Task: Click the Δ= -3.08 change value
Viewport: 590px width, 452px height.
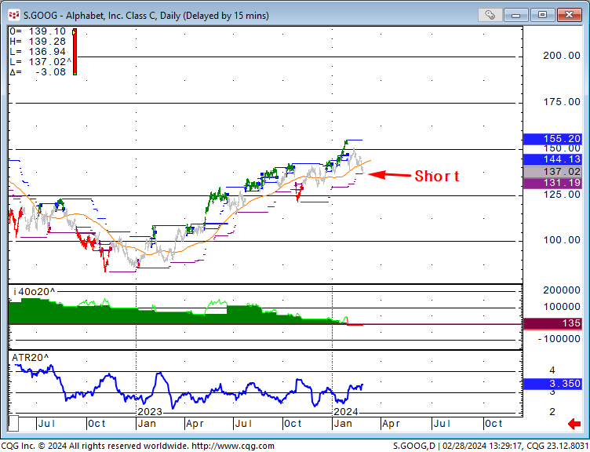Action: (38, 72)
